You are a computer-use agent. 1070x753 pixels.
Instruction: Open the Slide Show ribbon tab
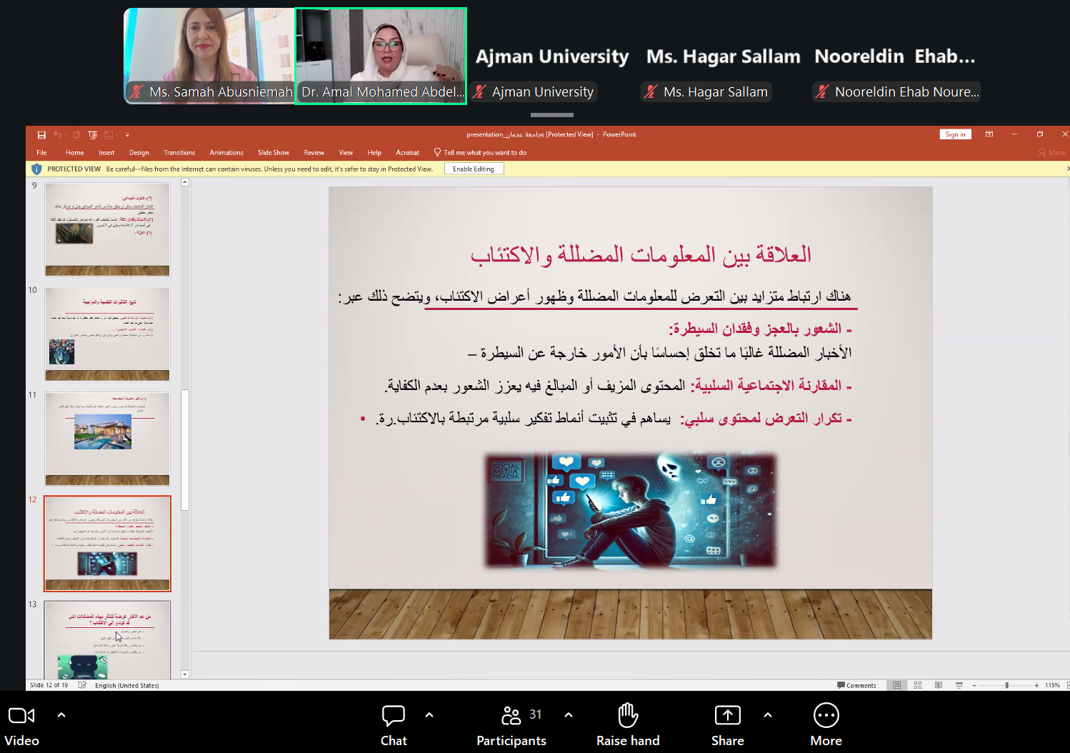click(273, 153)
